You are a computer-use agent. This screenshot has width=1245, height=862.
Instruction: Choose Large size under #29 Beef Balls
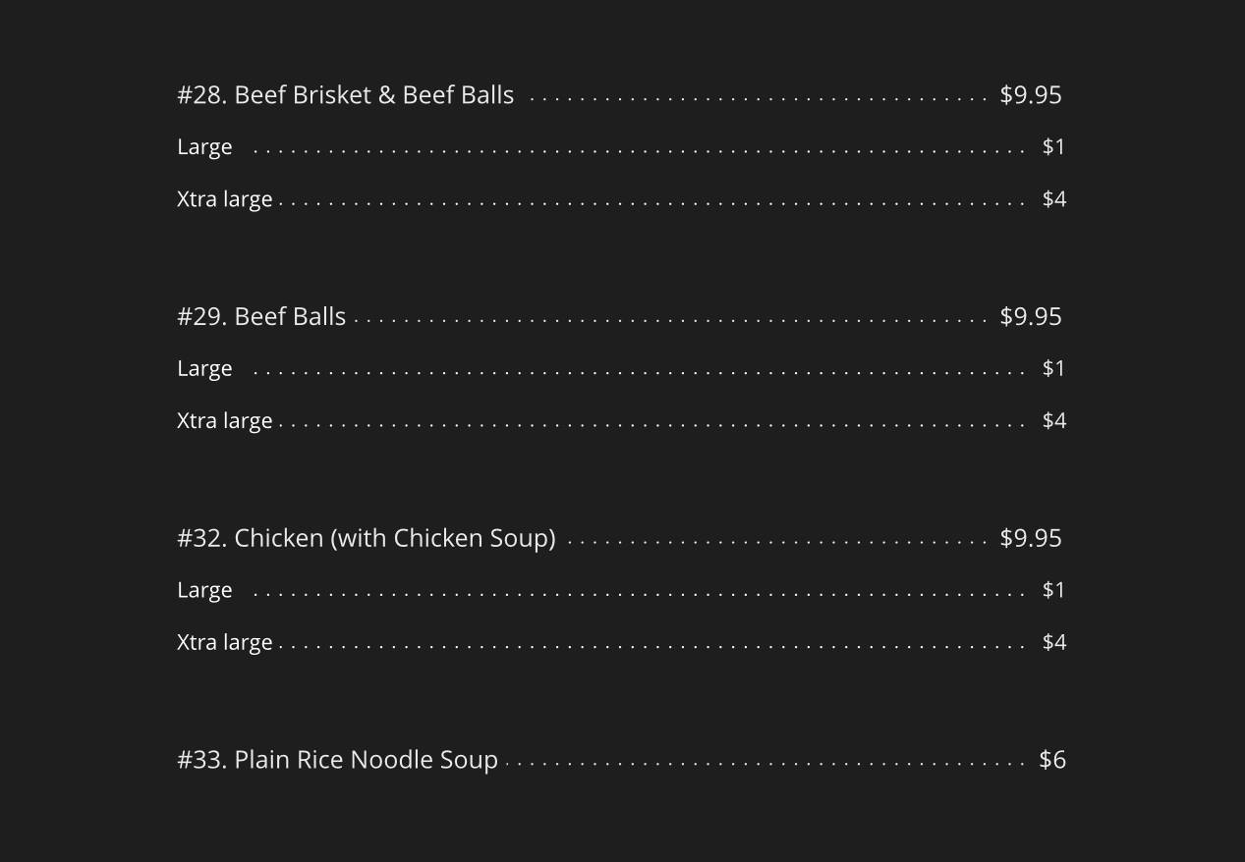click(204, 369)
